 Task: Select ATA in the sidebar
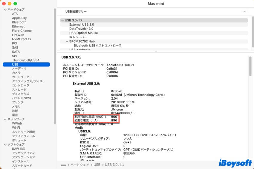point(15,14)
